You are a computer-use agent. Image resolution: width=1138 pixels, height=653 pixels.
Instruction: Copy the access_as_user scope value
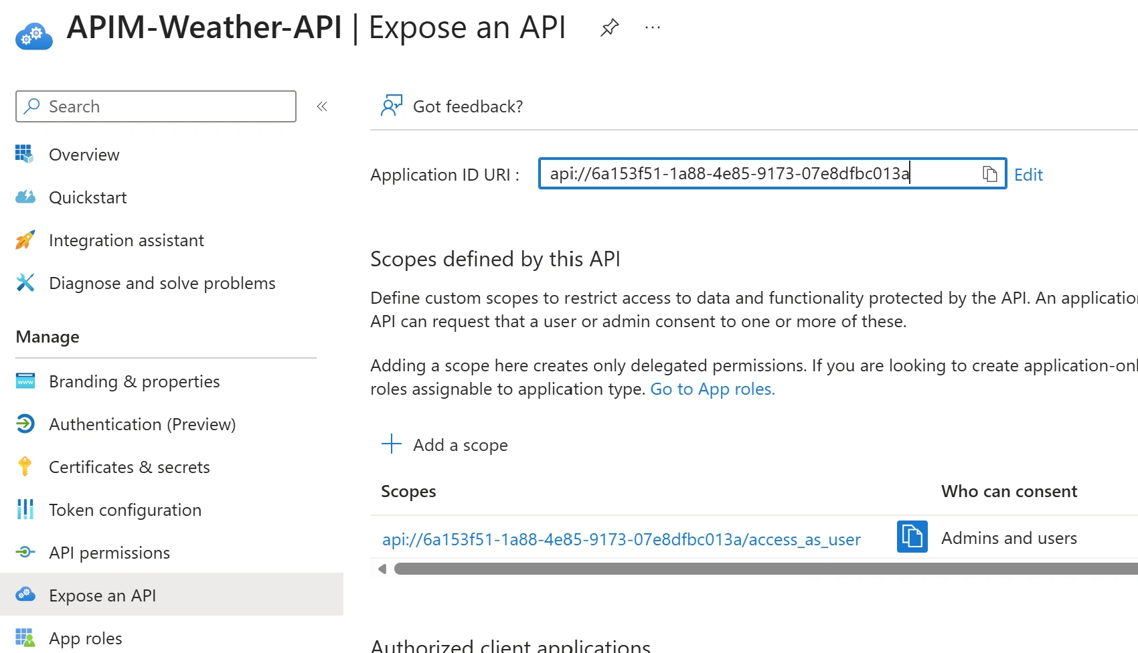912,537
